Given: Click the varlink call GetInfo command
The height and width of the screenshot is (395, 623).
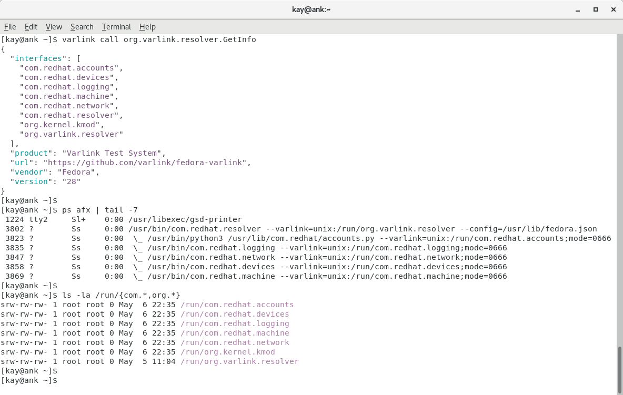Looking at the screenshot, I should point(159,39).
